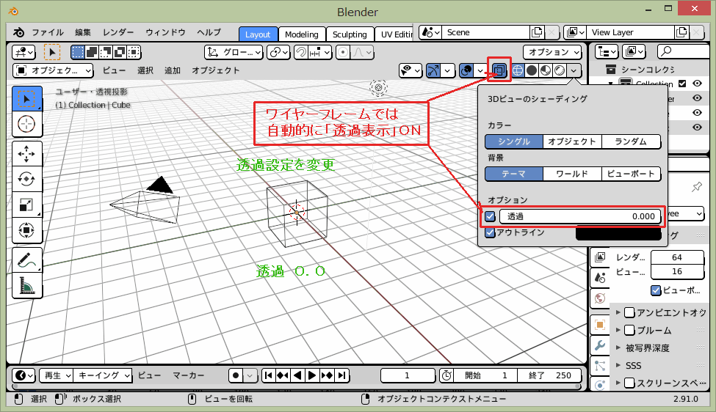Viewport: 716px width, 412px height.
Task: Toggle viewport gizmo display
Action: (x=433, y=70)
